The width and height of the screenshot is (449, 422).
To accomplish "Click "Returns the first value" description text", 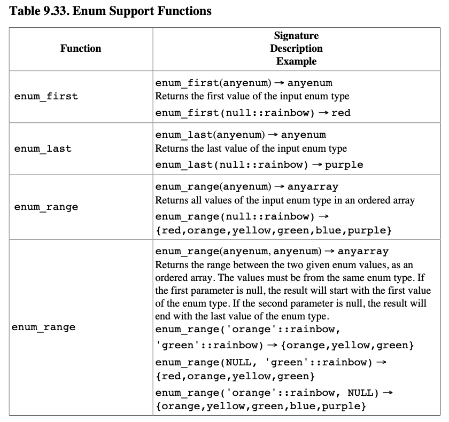I will 252,97.
